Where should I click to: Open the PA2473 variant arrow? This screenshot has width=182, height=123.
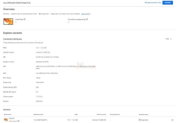[172, 120]
